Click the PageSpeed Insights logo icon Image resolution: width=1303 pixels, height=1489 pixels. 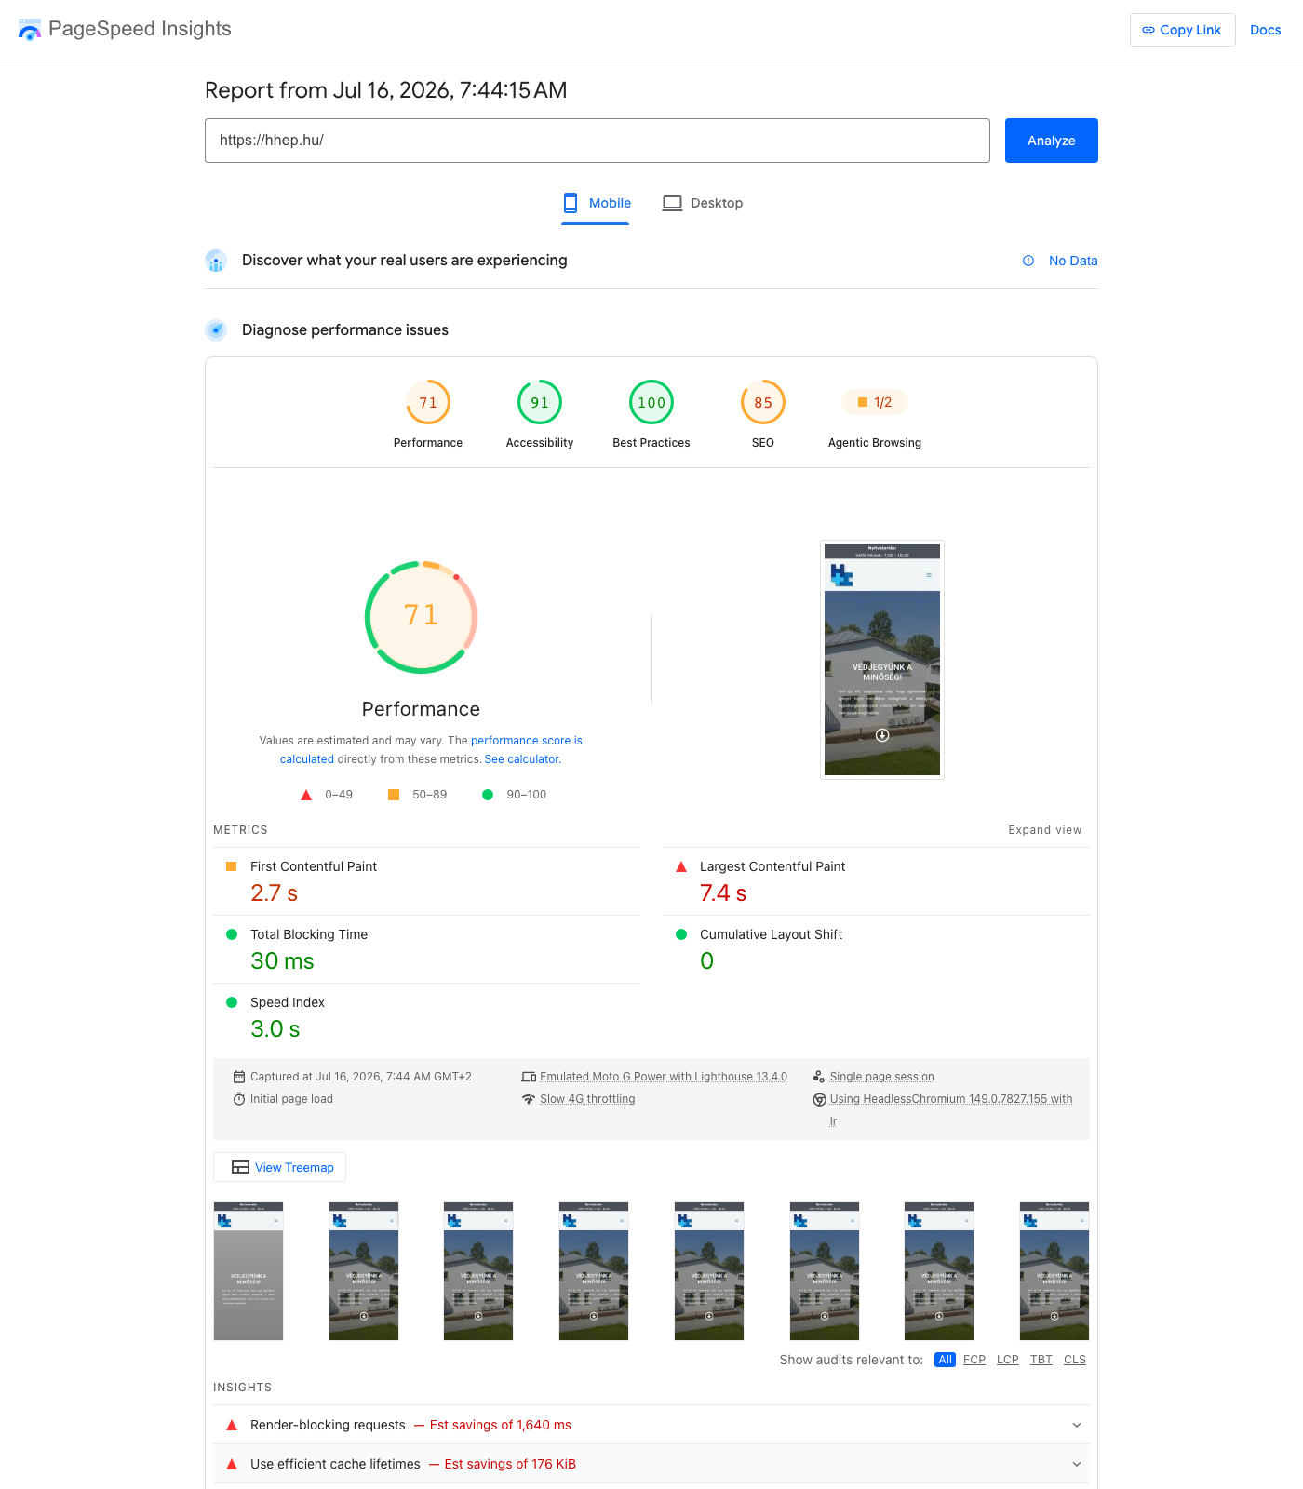(x=30, y=30)
